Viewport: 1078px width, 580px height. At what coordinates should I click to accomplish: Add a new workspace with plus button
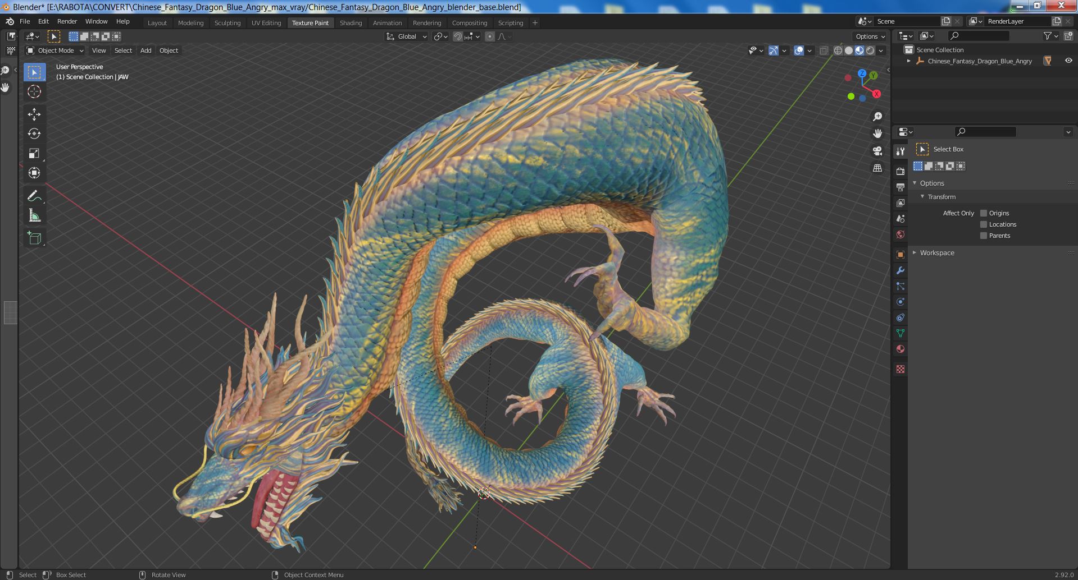tap(535, 23)
